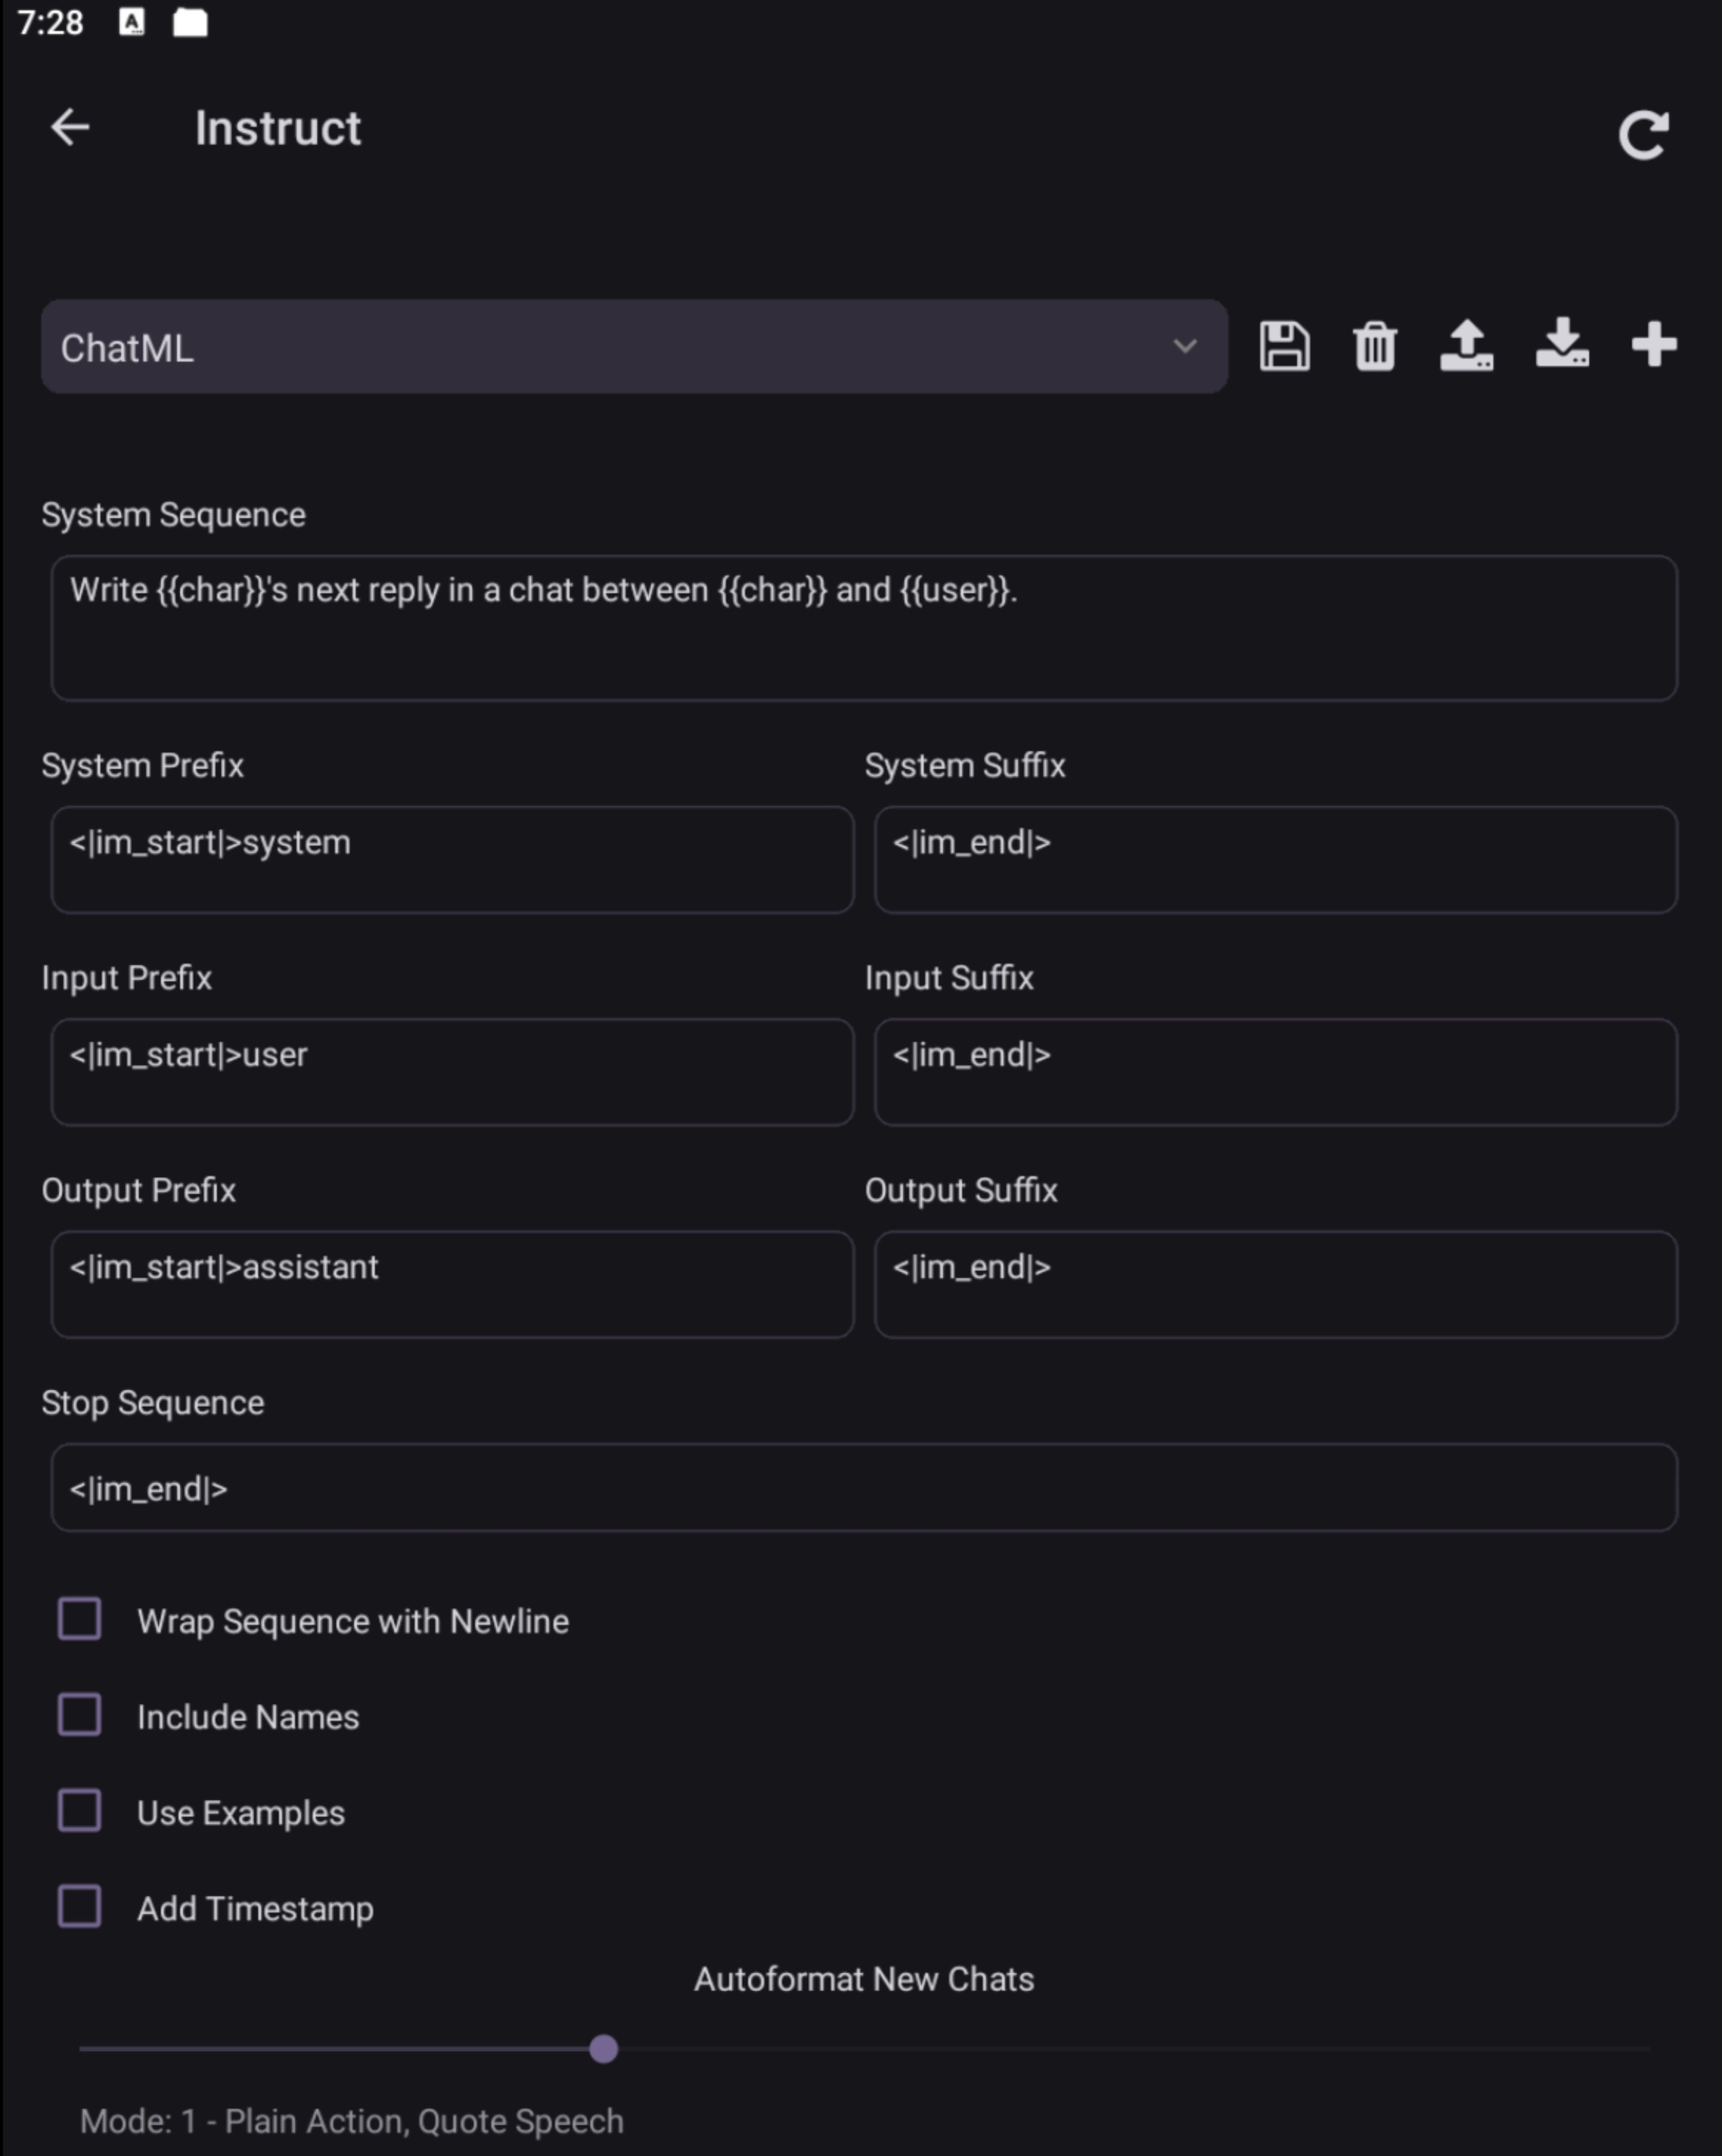Viewport: 1722px width, 2156px height.
Task: Check the Use Examples option
Action: coord(79,1811)
